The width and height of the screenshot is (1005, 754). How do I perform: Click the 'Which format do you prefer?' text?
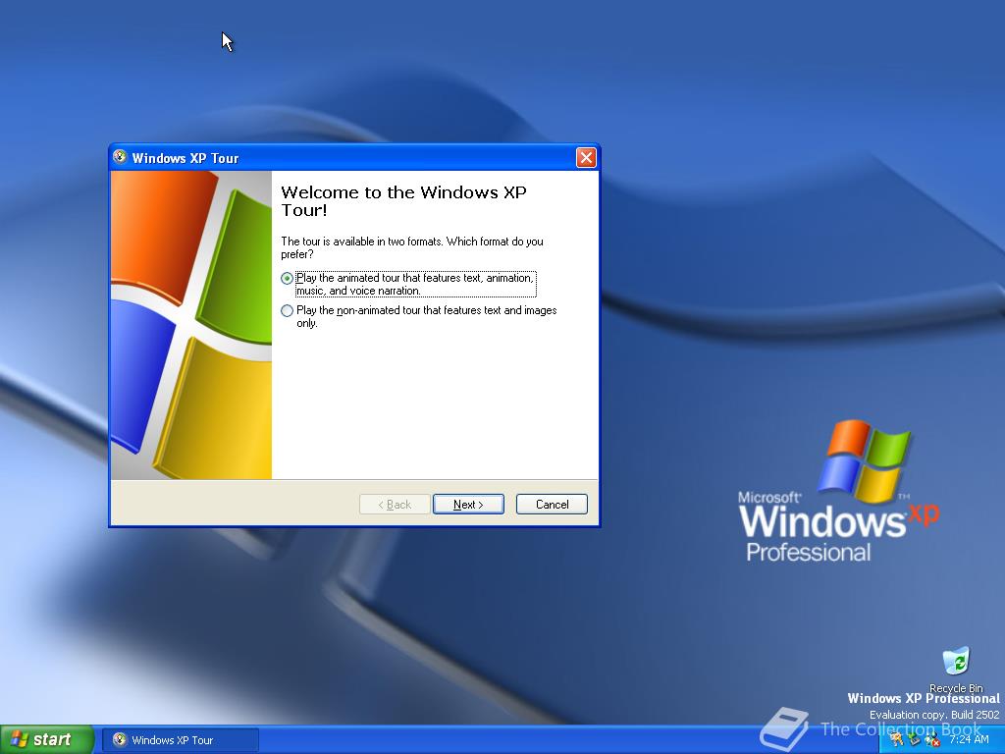tap(412, 248)
